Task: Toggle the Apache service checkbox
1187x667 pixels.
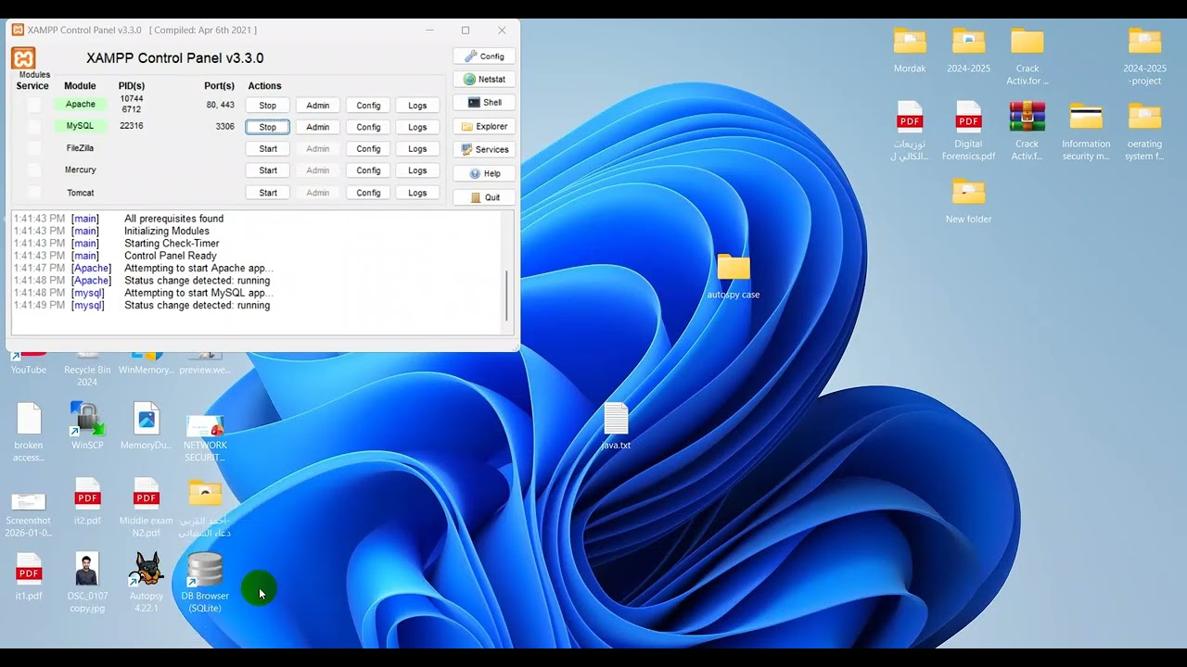Action: [34, 105]
